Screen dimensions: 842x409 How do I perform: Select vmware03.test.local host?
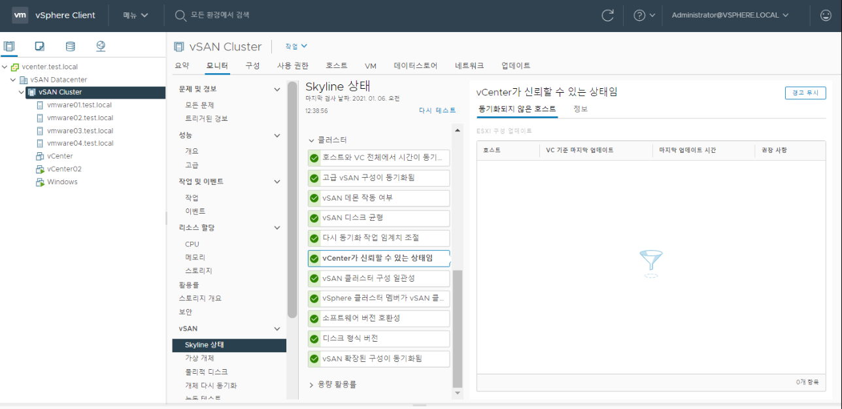[80, 131]
